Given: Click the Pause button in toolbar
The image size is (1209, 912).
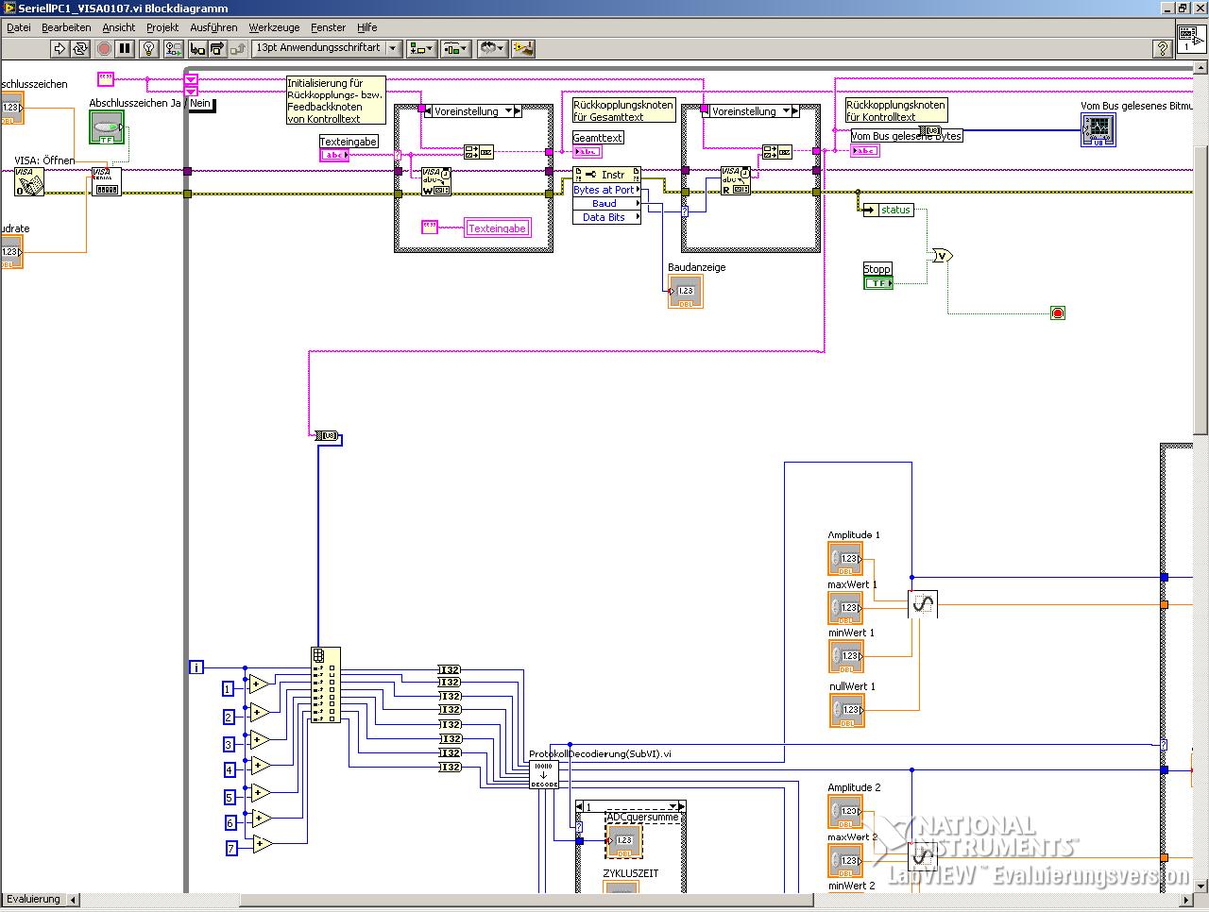Looking at the screenshot, I should (125, 48).
